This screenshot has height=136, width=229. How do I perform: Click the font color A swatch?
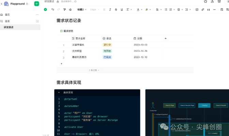138,10
